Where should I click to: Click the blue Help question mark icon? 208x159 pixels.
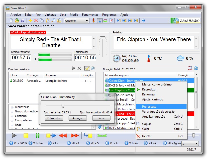tap(144, 21)
